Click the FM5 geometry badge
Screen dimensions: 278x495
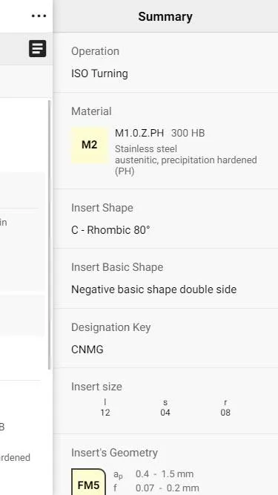(88, 483)
